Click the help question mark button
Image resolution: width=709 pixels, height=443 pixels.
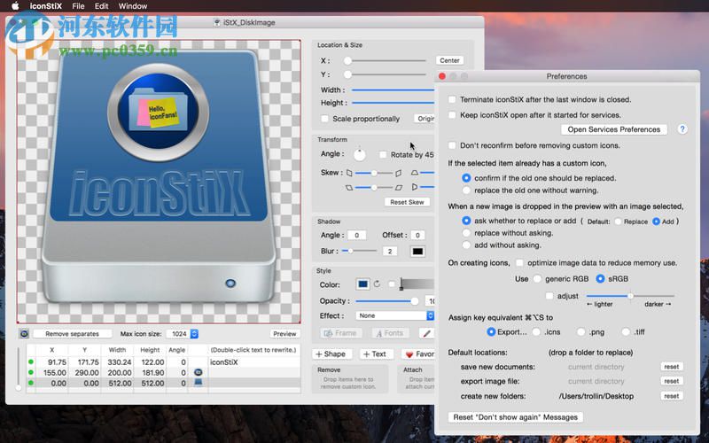click(x=682, y=129)
